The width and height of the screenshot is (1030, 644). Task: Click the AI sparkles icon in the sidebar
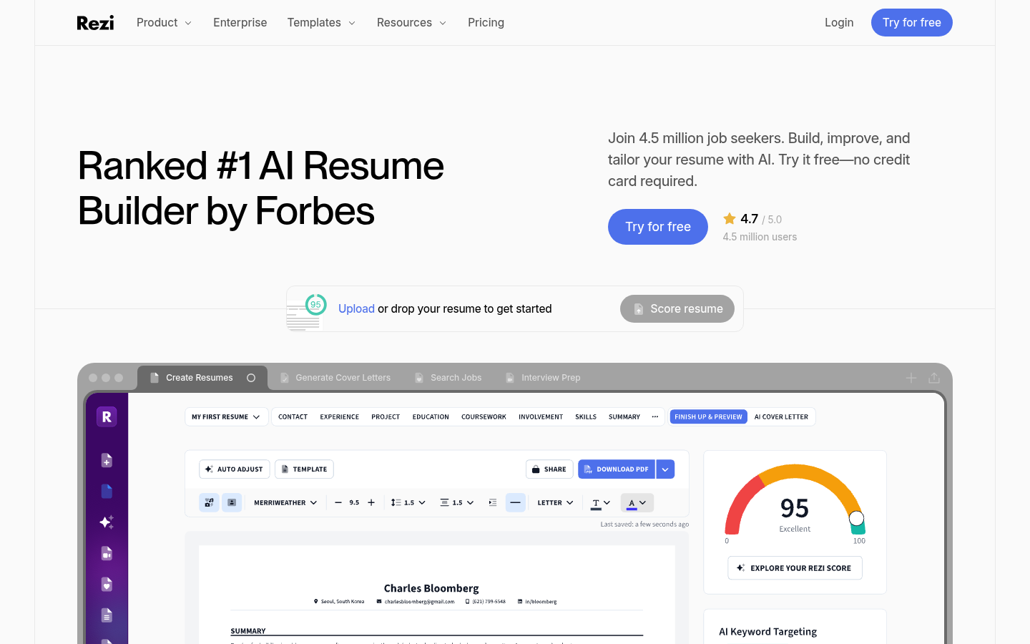[x=107, y=522]
